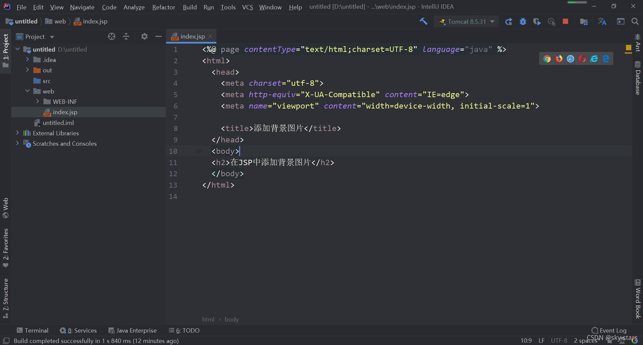Click the Rerun Tomcat icon
643x345 pixels.
[x=509, y=21]
